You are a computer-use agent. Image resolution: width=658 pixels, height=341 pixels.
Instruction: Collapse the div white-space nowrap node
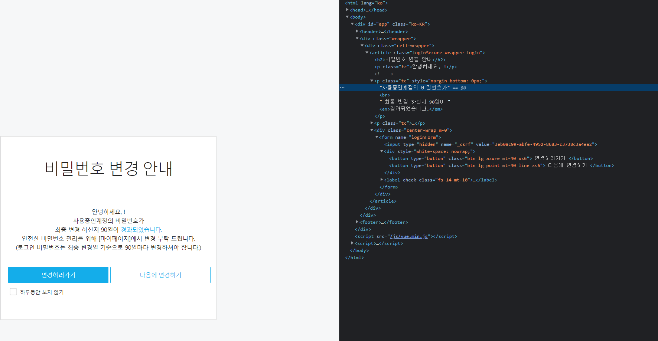(381, 151)
